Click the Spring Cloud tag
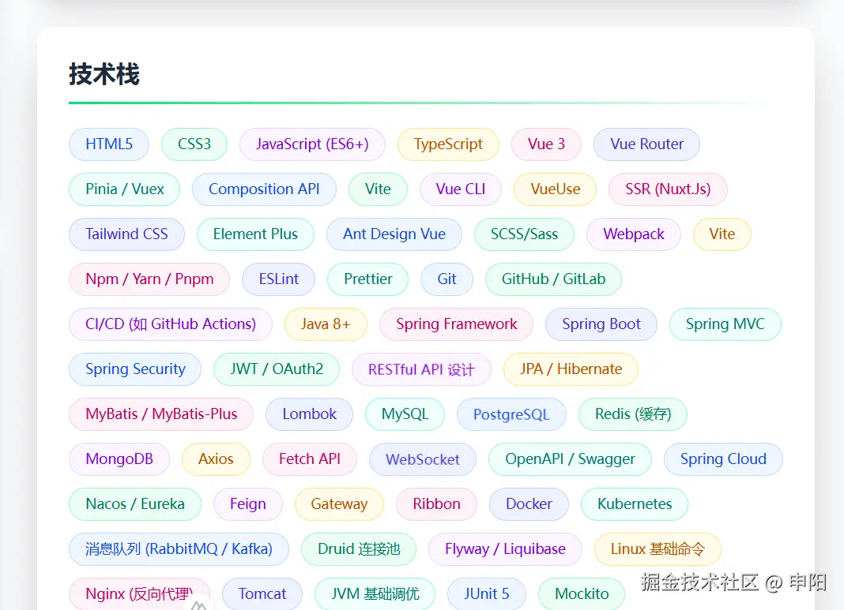The image size is (844, 610). (x=723, y=459)
